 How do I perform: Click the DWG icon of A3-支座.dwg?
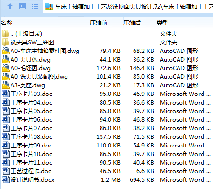(6, 85)
